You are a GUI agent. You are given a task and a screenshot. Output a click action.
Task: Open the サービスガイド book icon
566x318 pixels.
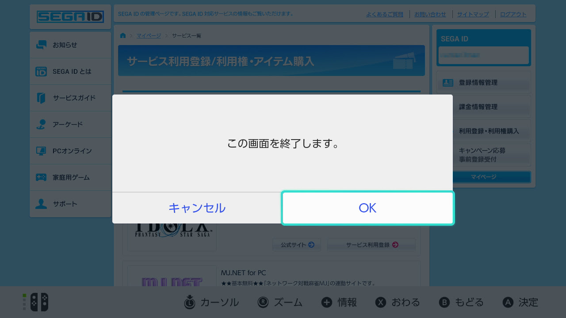coord(41,98)
